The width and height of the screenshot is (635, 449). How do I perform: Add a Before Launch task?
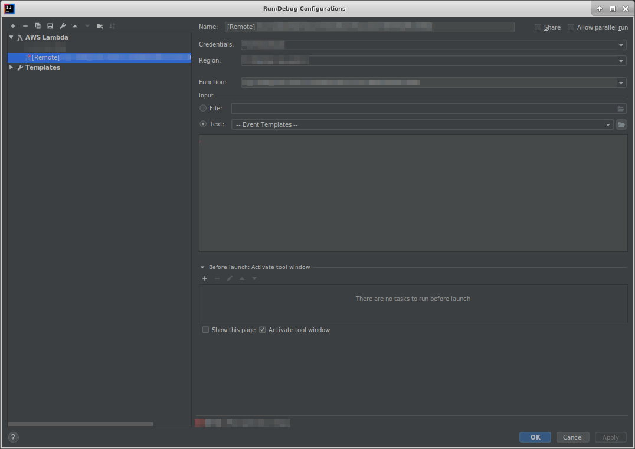click(204, 278)
